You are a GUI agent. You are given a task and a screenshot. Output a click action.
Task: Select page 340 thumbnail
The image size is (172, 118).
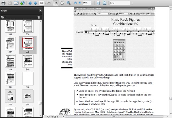pyautogui.click(x=28, y=61)
